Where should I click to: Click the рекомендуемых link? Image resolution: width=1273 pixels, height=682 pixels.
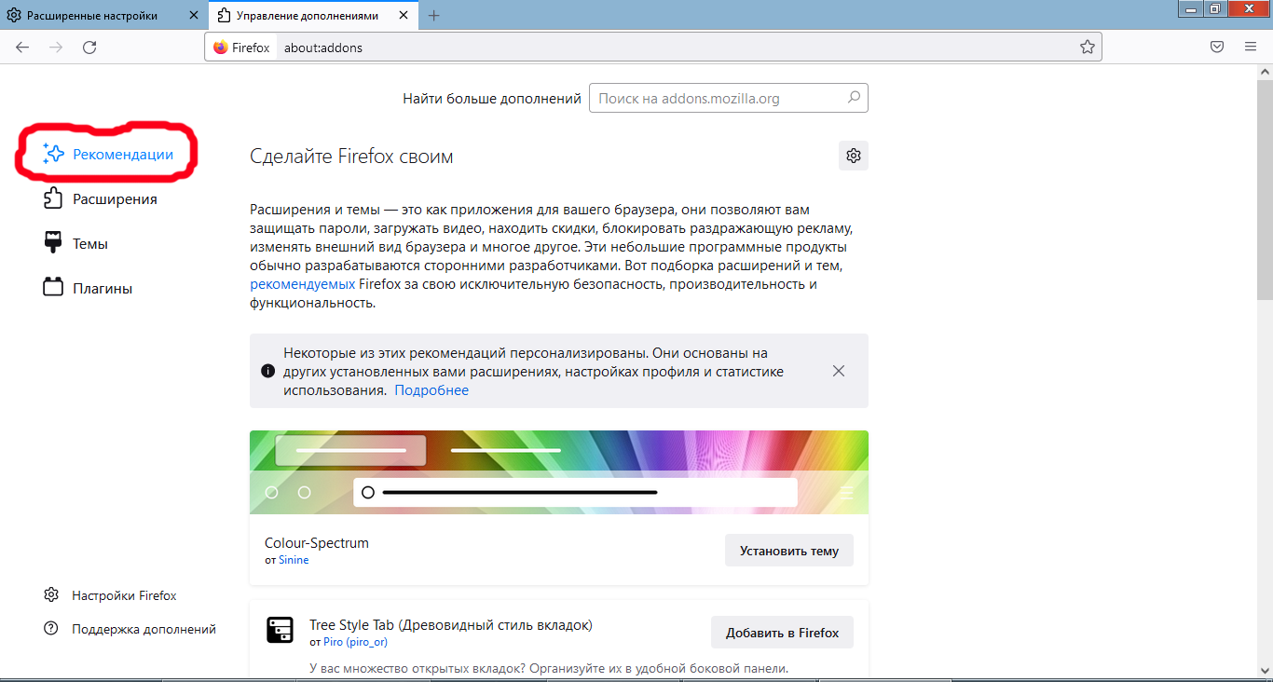click(303, 284)
